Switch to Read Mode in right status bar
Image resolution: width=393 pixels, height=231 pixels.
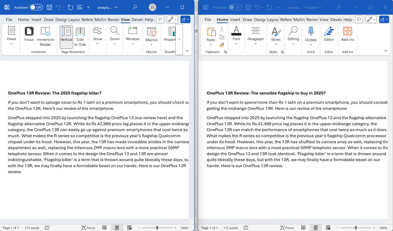303,228
